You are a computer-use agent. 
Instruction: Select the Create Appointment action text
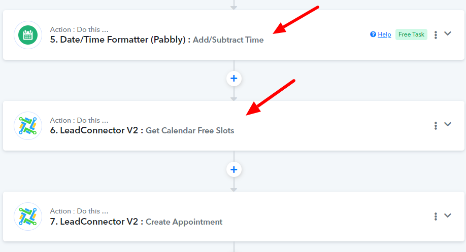184,222
